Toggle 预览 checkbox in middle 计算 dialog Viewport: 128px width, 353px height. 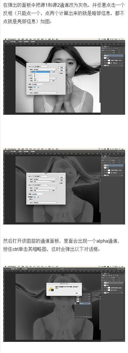(x=59, y=183)
